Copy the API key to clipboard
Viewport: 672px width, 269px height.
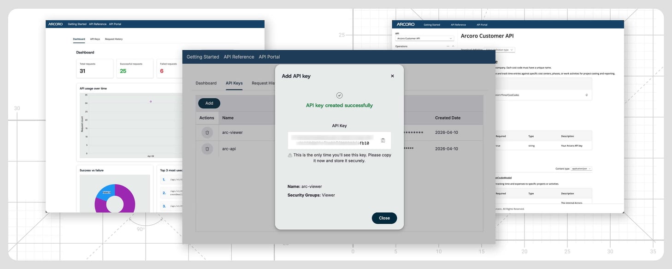(383, 140)
